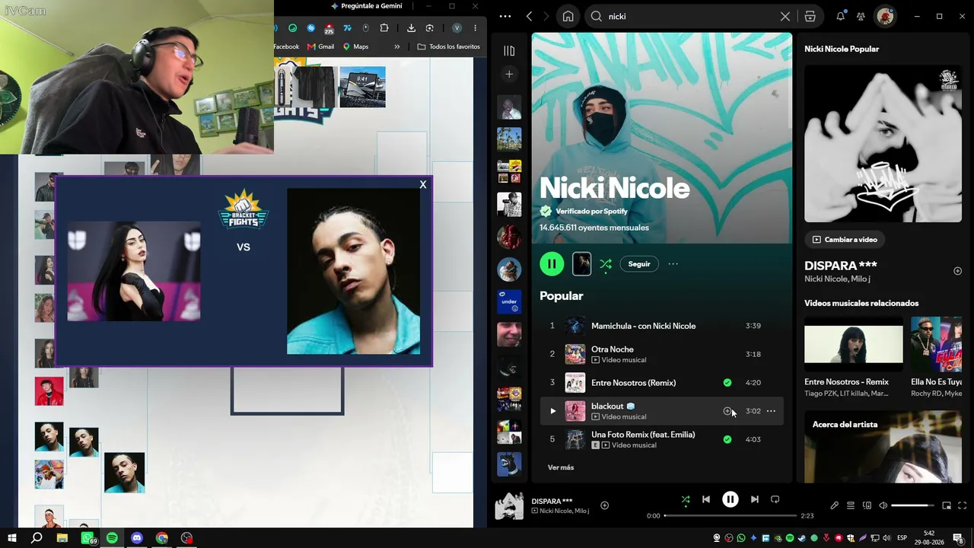Open Chrome downloads

411,28
